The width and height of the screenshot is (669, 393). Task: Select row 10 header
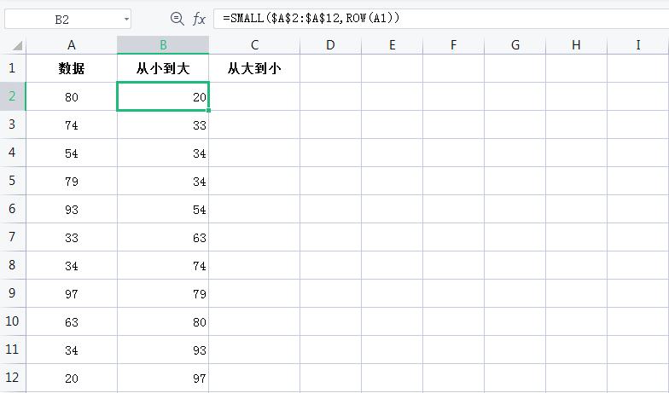pos(12,321)
